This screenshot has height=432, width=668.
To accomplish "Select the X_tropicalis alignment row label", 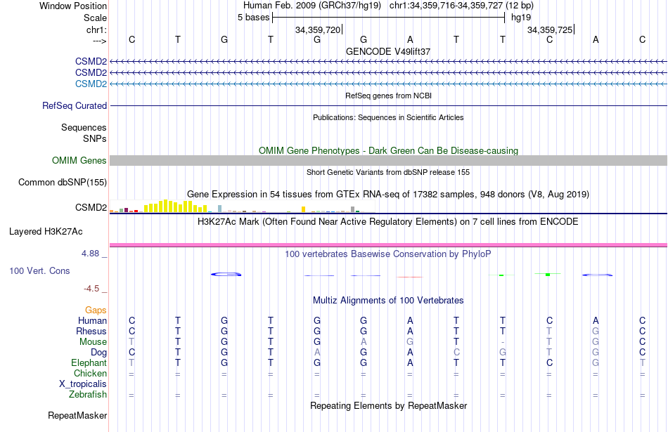I will tap(83, 384).
